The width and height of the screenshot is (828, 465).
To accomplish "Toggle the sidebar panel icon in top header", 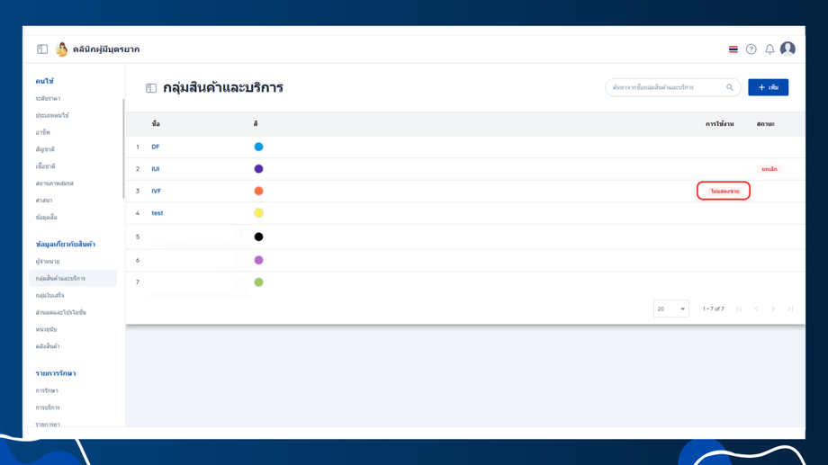I will pyautogui.click(x=42, y=49).
